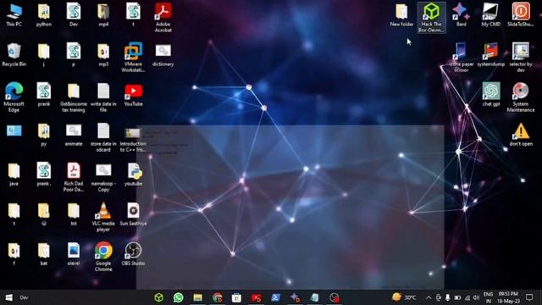The width and height of the screenshot is (542, 305).
Task: Switch the ENG IN input language
Action: 488,297
